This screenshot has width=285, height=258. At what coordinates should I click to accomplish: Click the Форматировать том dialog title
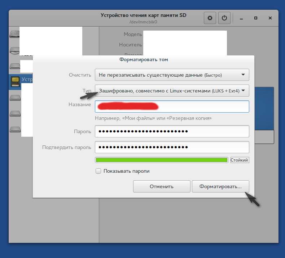point(144,59)
